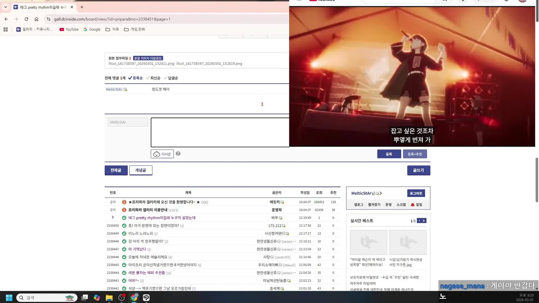Screen dimensions: 539x303
Task: Open the 디시콘 emoticon picker
Action: click(x=162, y=154)
